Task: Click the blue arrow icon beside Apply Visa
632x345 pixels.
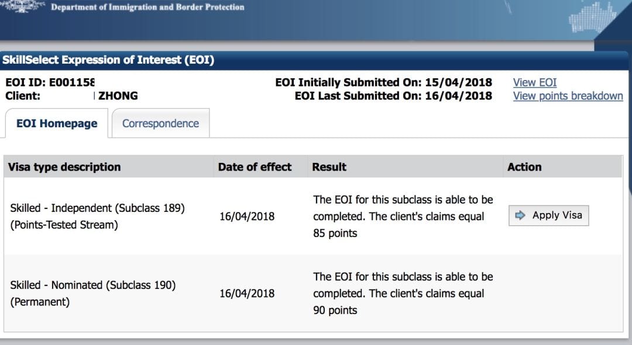Action: click(x=520, y=215)
